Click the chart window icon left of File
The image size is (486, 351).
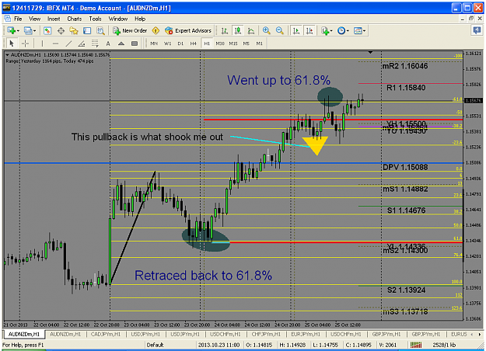click(7, 19)
